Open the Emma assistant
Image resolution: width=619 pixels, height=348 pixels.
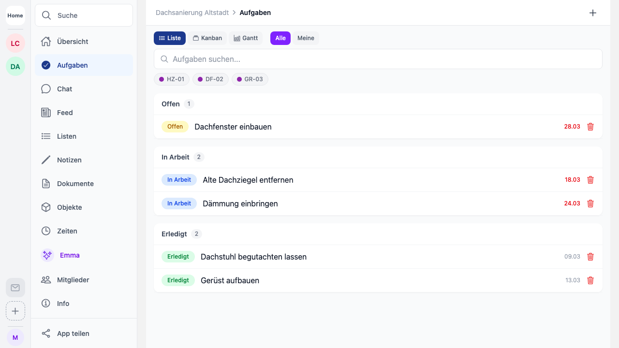[70, 255]
